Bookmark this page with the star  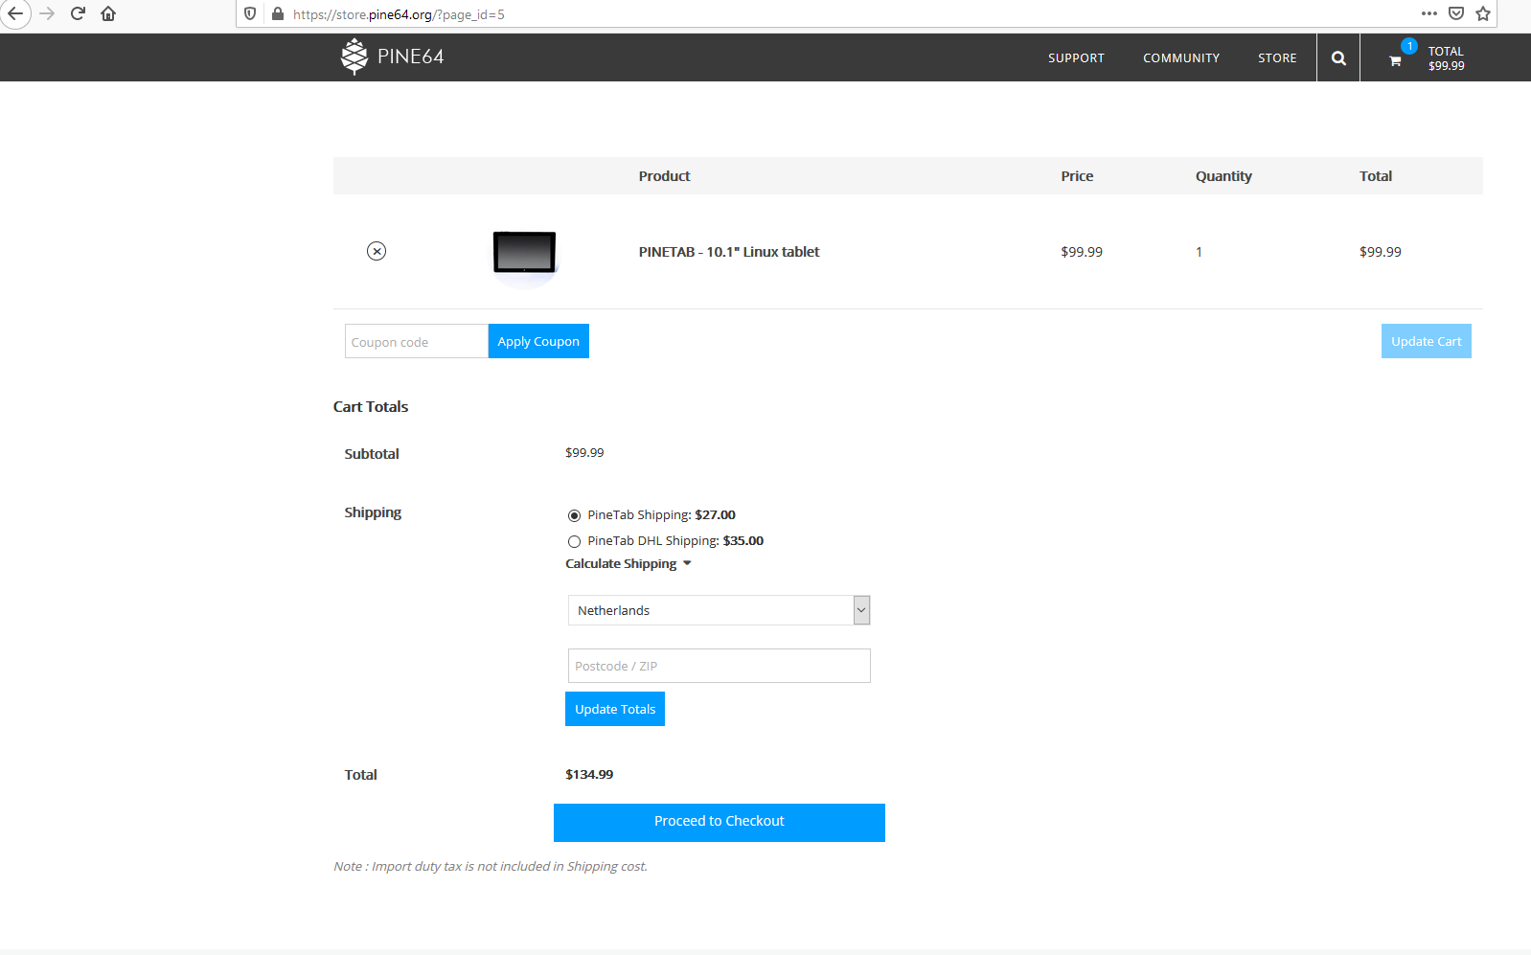point(1483,13)
